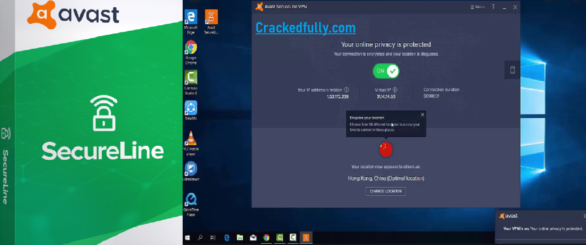This screenshot has height=245, width=586.
Task: Click the virtual IP value 31.14.74.60
Action: tap(386, 97)
